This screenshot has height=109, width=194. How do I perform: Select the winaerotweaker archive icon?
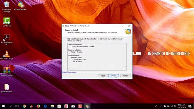[7, 71]
